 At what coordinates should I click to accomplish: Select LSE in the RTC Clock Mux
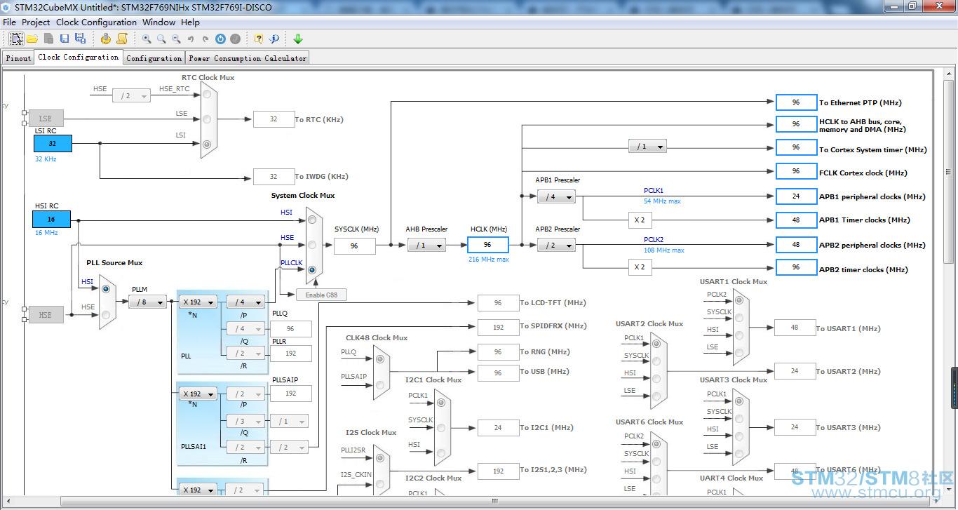pos(207,119)
